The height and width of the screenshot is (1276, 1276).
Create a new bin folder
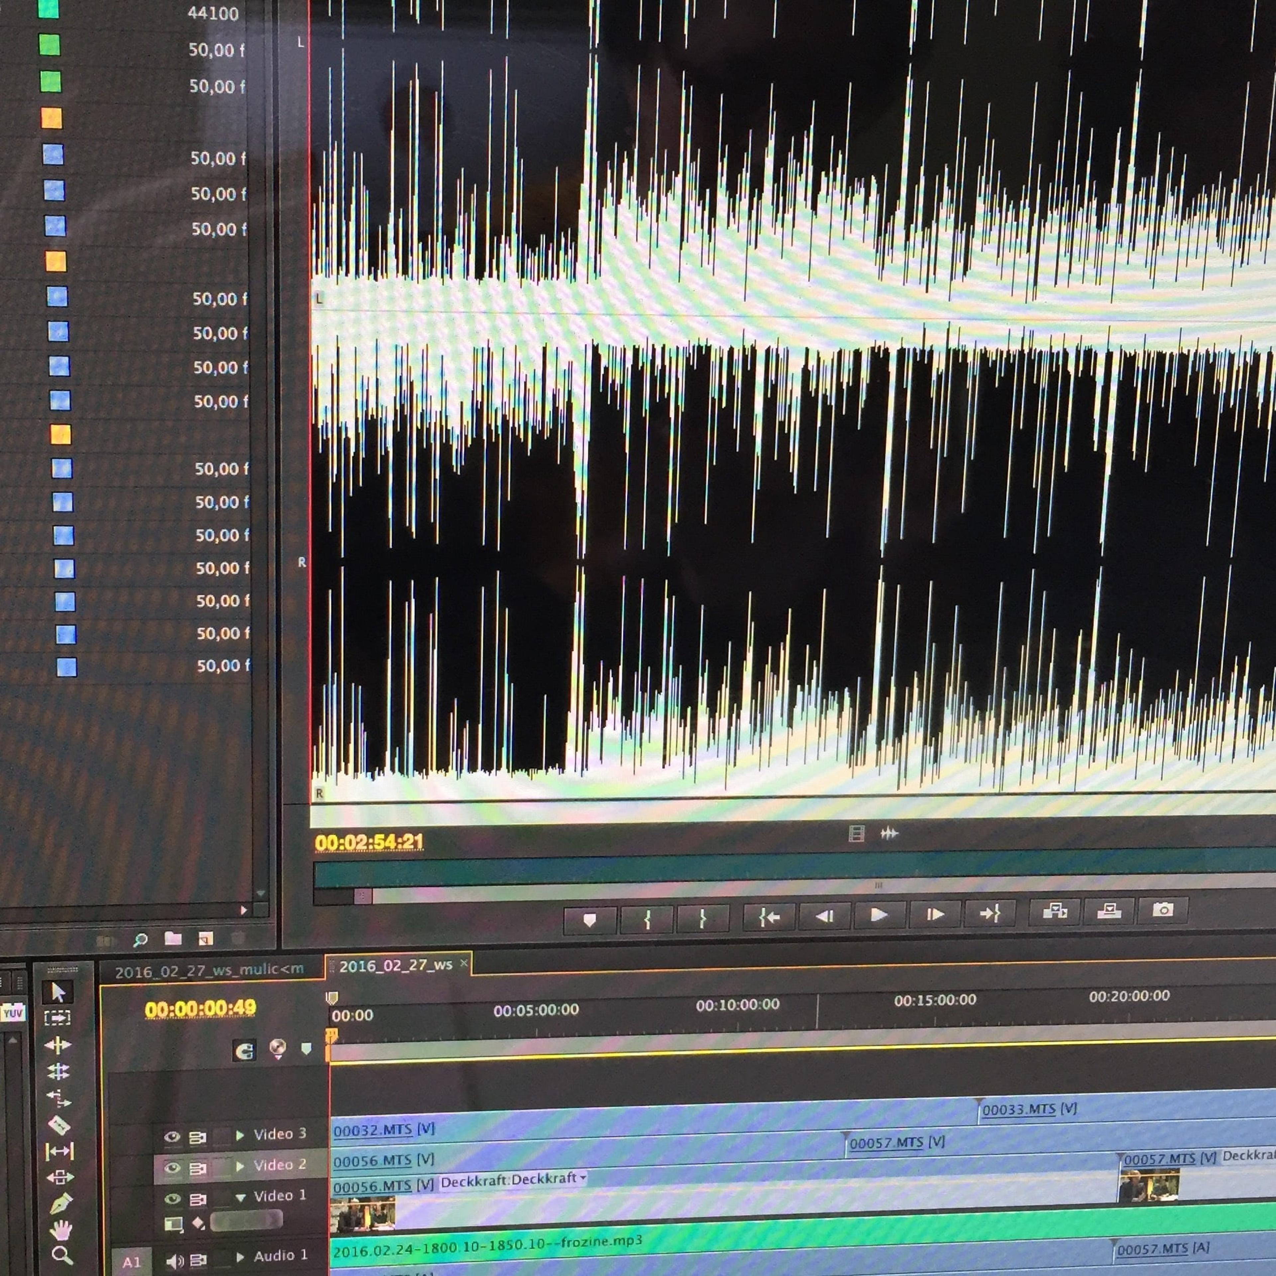[x=173, y=938]
